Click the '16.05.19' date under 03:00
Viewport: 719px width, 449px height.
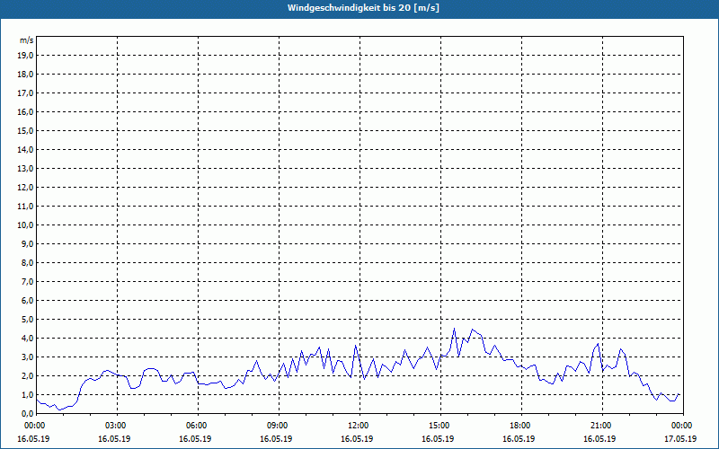tap(114, 439)
